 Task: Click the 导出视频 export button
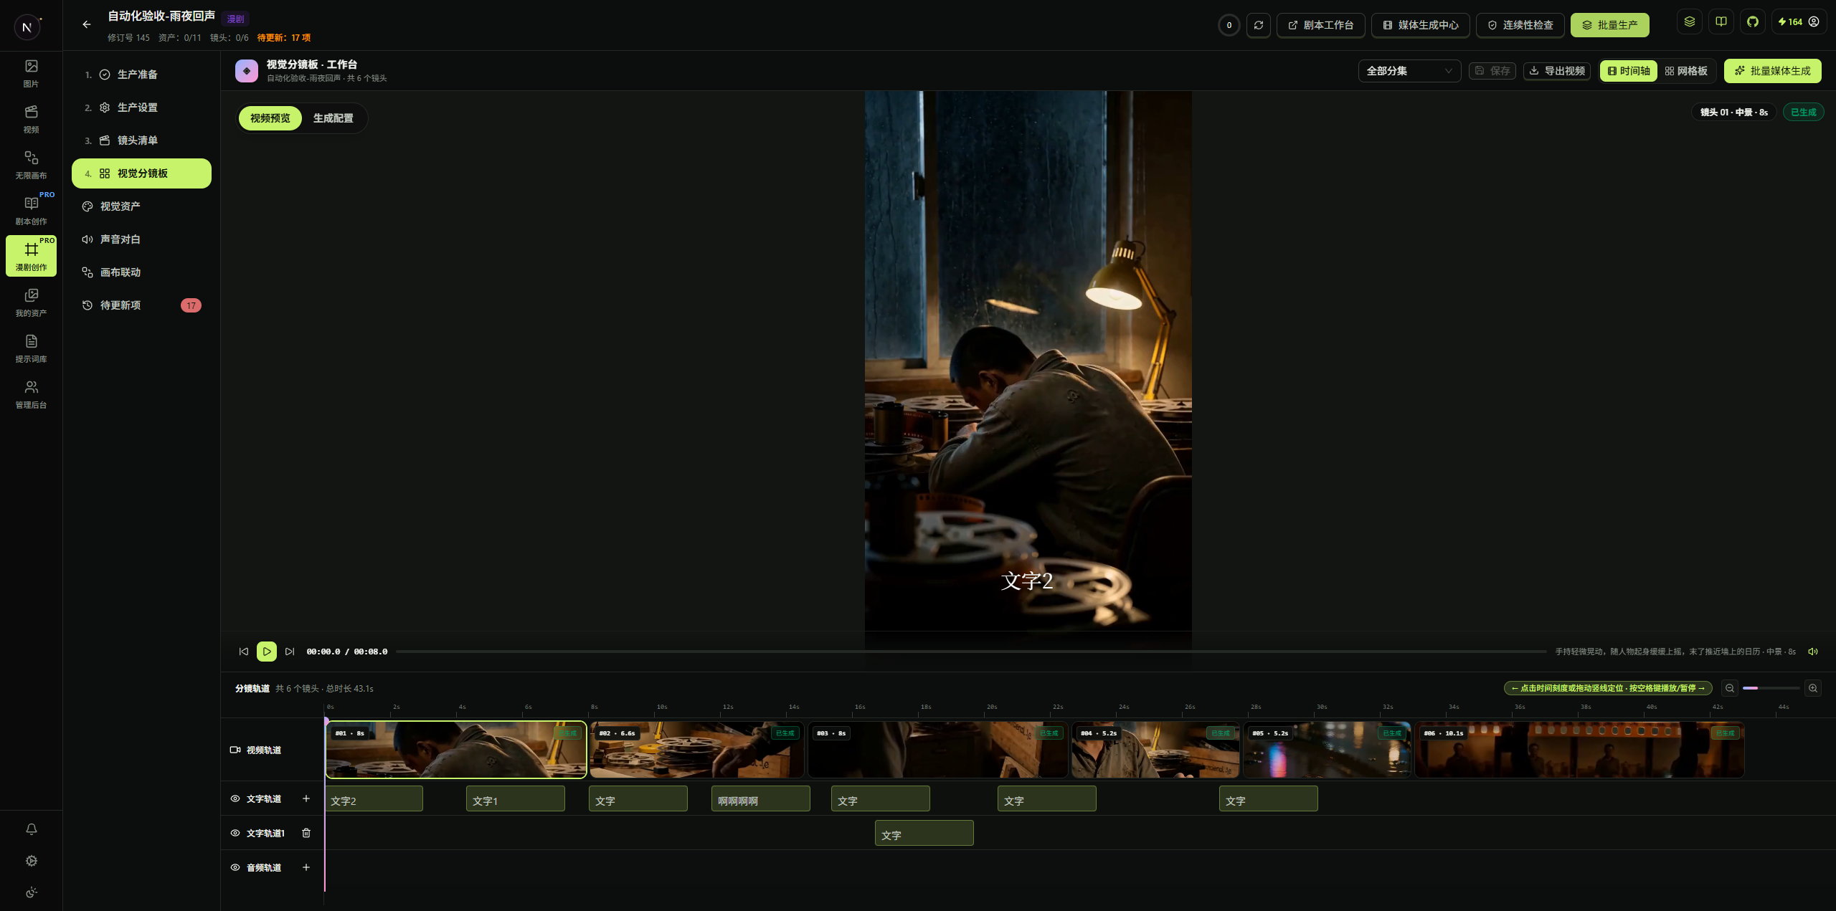[1557, 71]
